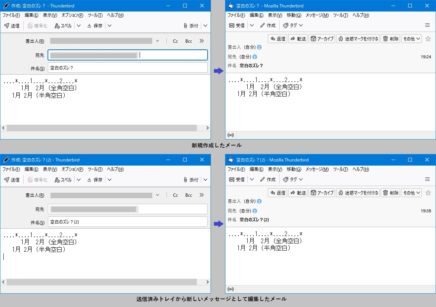436x307 pixels.
Task: Toggle the star on the 19:38 message
Action: [x=428, y=193]
